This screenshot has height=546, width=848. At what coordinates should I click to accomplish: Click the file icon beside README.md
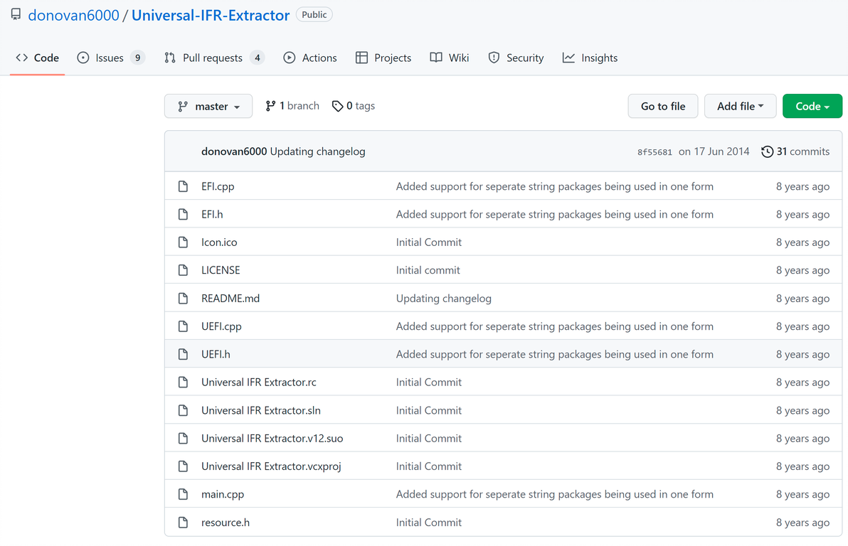183,299
